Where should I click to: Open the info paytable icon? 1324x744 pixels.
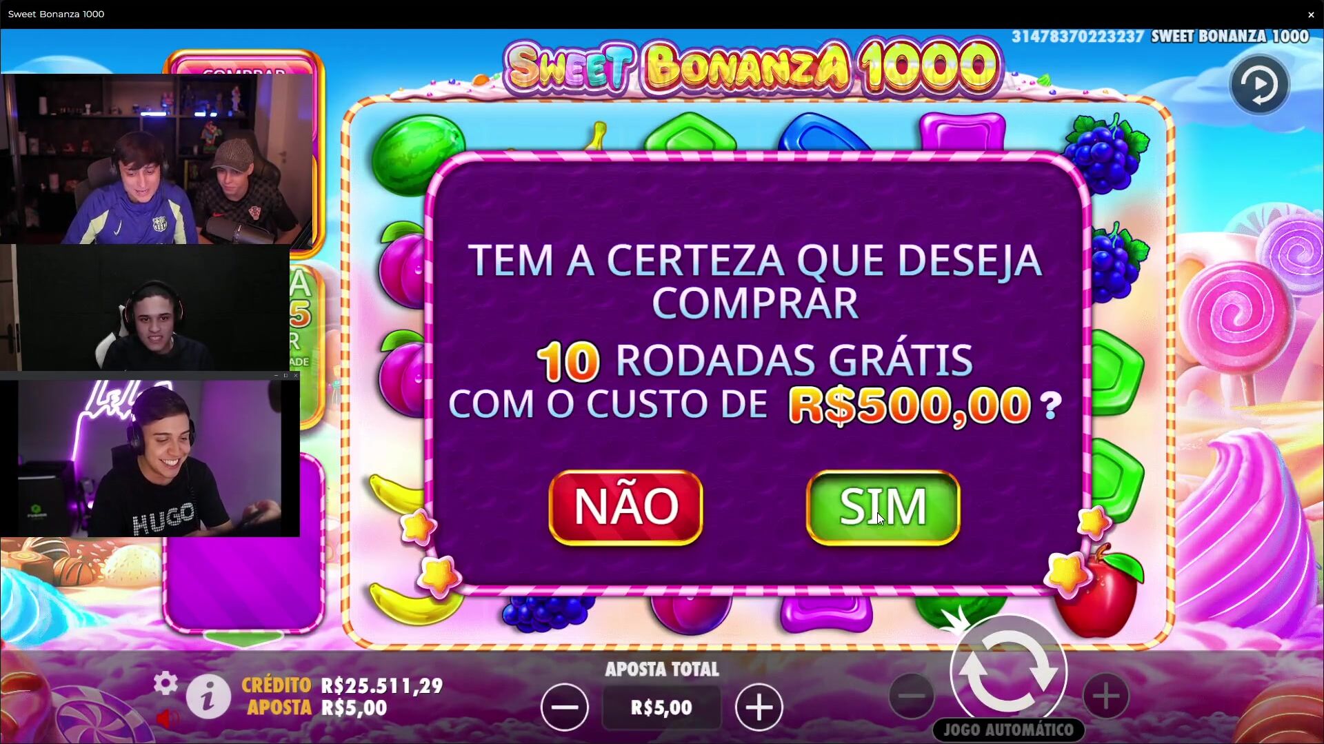tap(208, 697)
